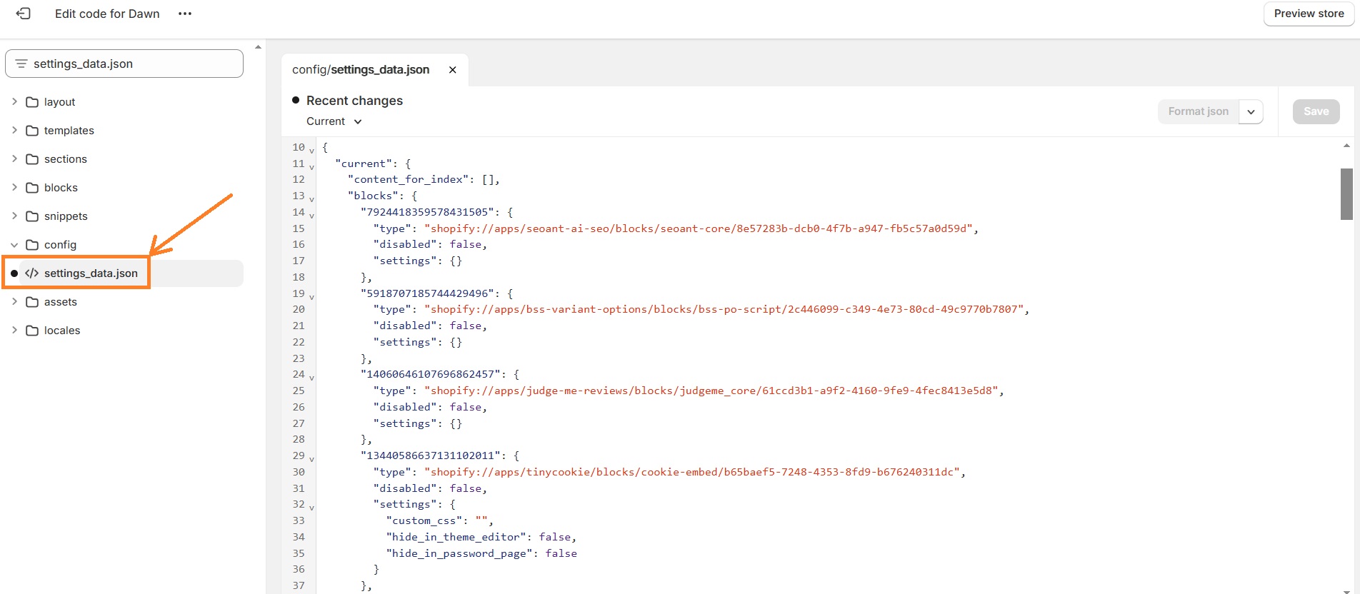This screenshot has height=594, width=1360.
Task: Expand the assets folder chevron
Action: click(x=14, y=301)
